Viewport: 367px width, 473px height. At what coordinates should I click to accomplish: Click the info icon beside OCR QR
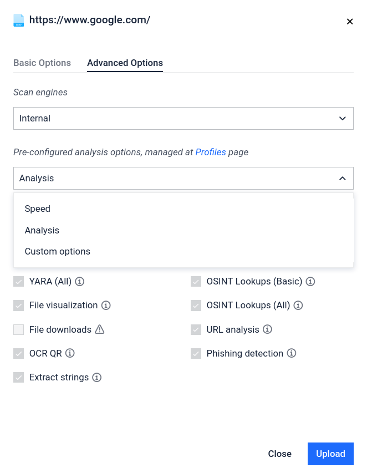pyautogui.click(x=70, y=353)
